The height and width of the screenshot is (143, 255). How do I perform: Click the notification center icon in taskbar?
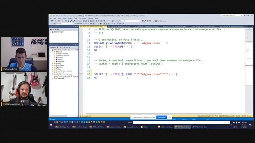pyautogui.click(x=250, y=125)
